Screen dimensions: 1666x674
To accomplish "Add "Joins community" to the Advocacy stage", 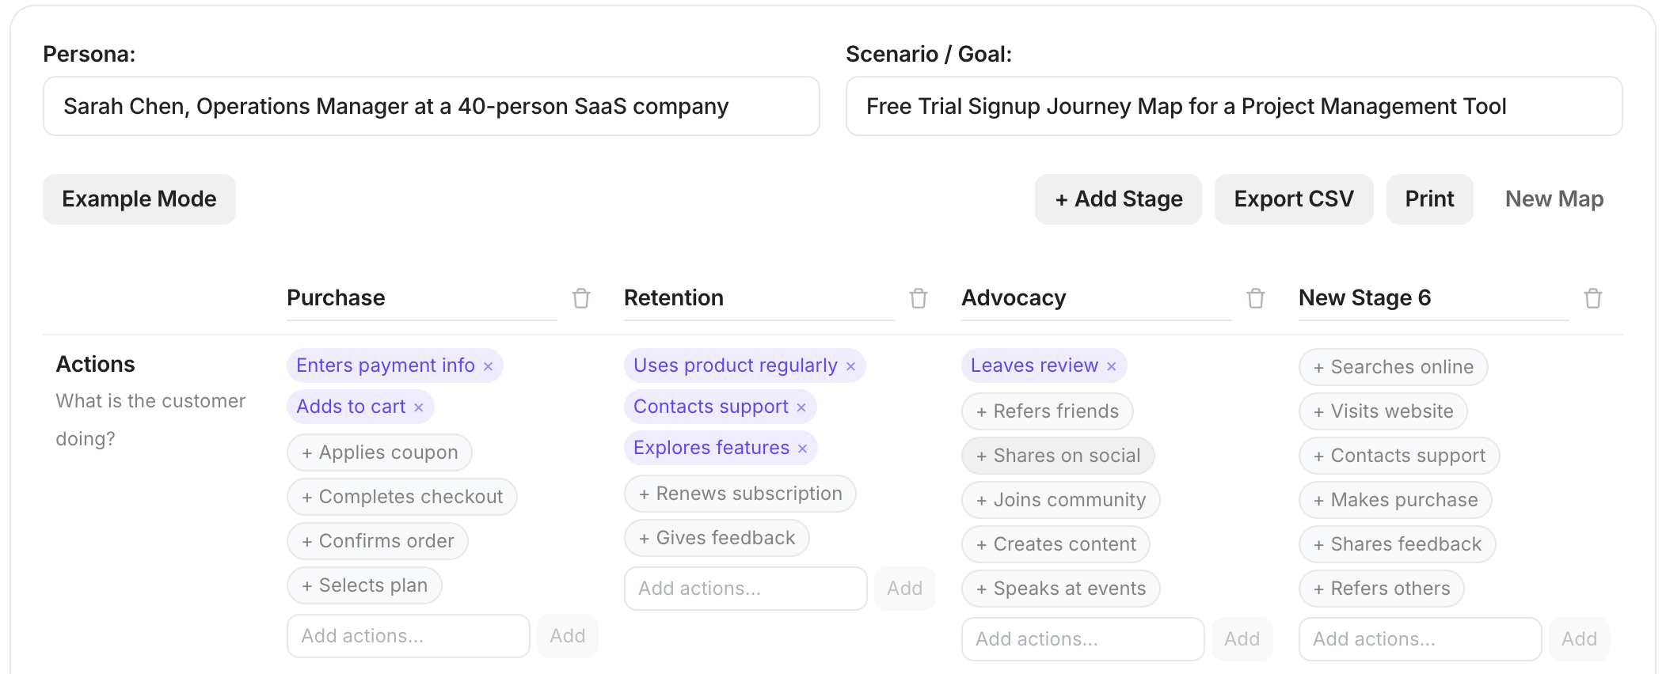I will click(1060, 499).
